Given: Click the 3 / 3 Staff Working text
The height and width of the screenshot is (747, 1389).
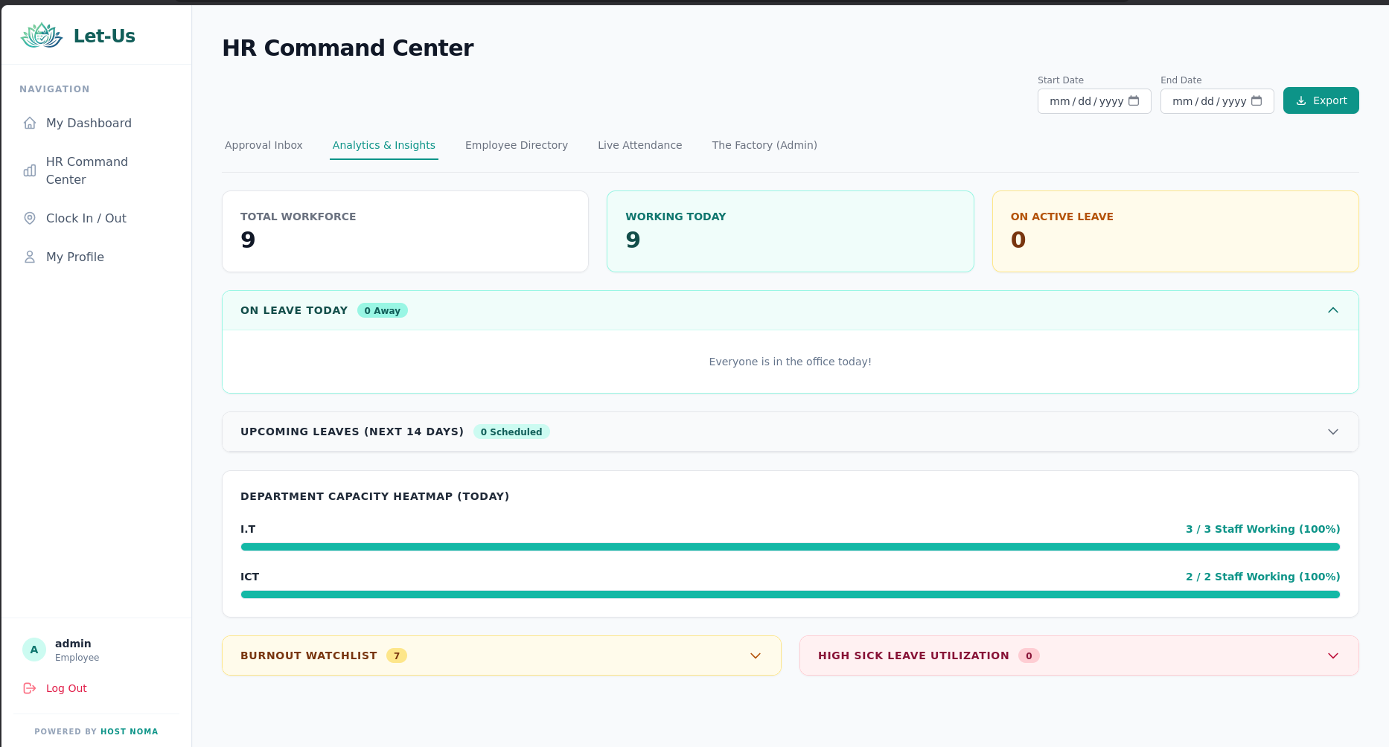Looking at the screenshot, I should click(x=1263, y=529).
